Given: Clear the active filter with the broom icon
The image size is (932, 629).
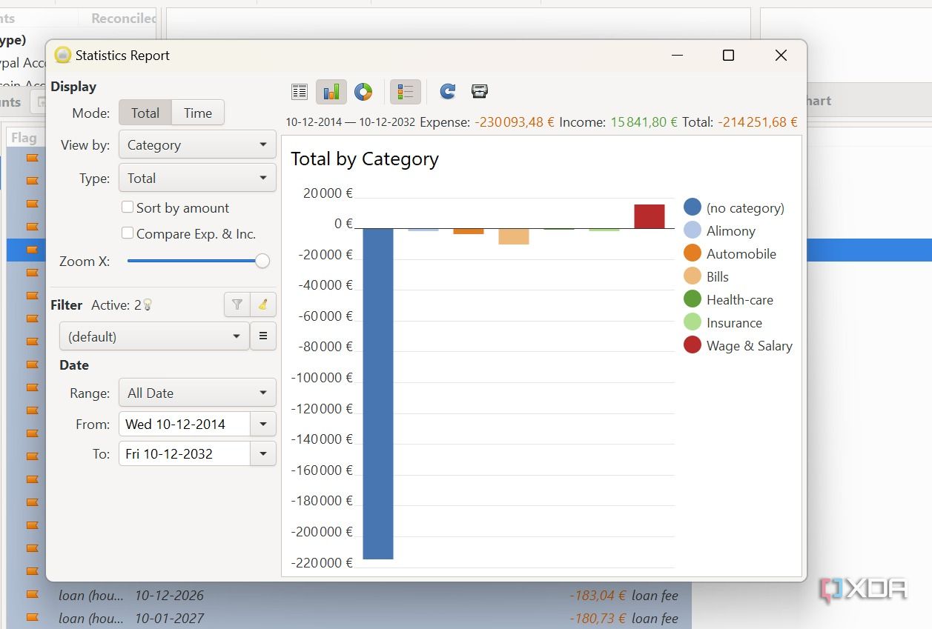Looking at the screenshot, I should pos(263,304).
